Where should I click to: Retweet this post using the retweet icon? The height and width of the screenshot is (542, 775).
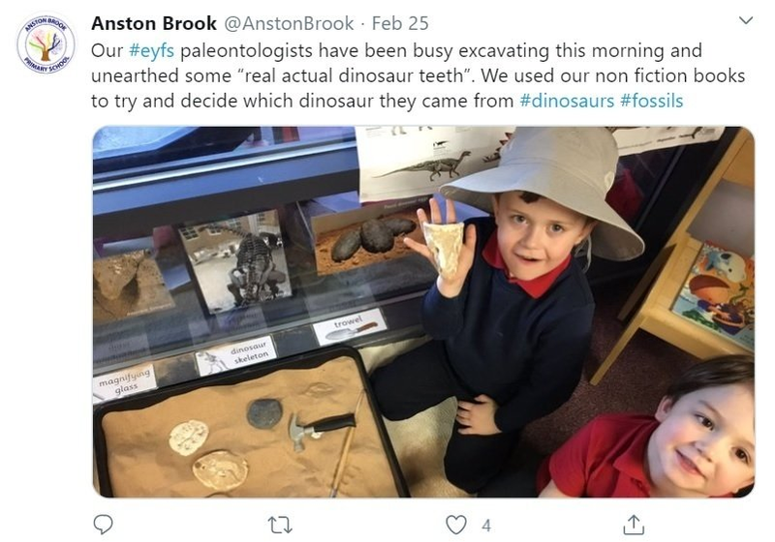pyautogui.click(x=280, y=525)
